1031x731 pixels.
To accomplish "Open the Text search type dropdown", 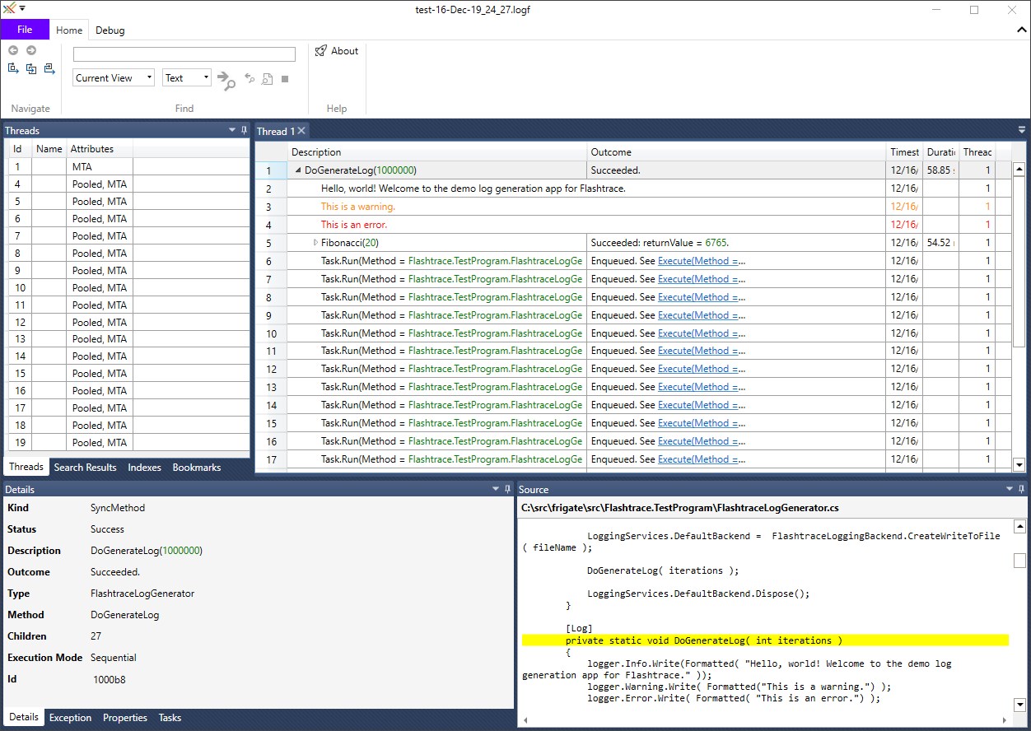I will click(x=187, y=78).
